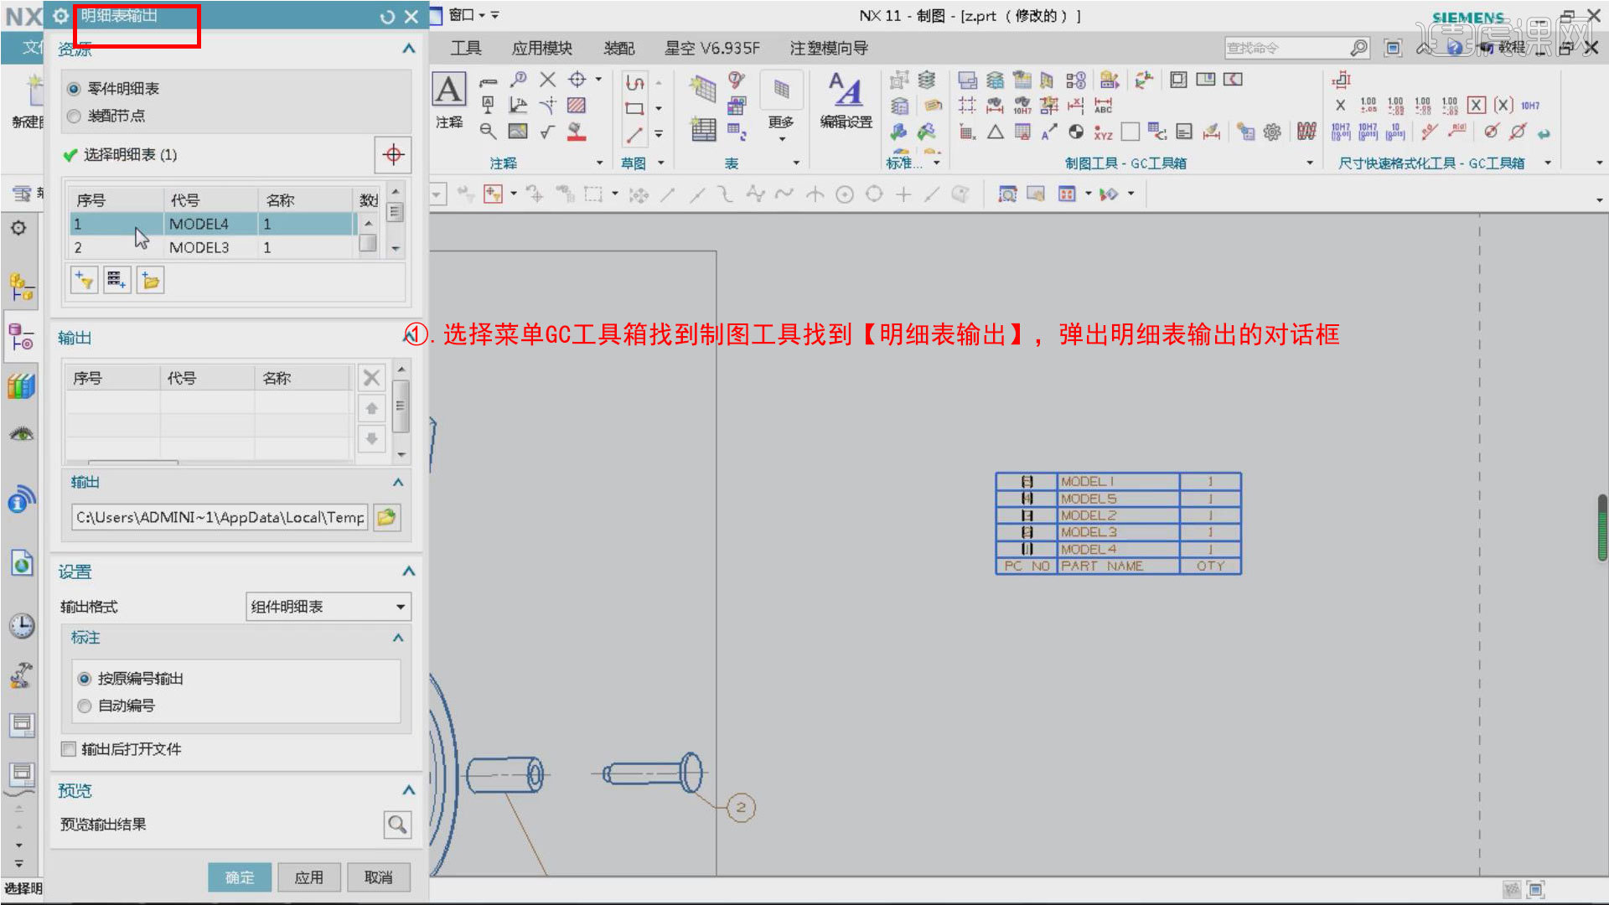Click the 取消 button

[x=379, y=877]
